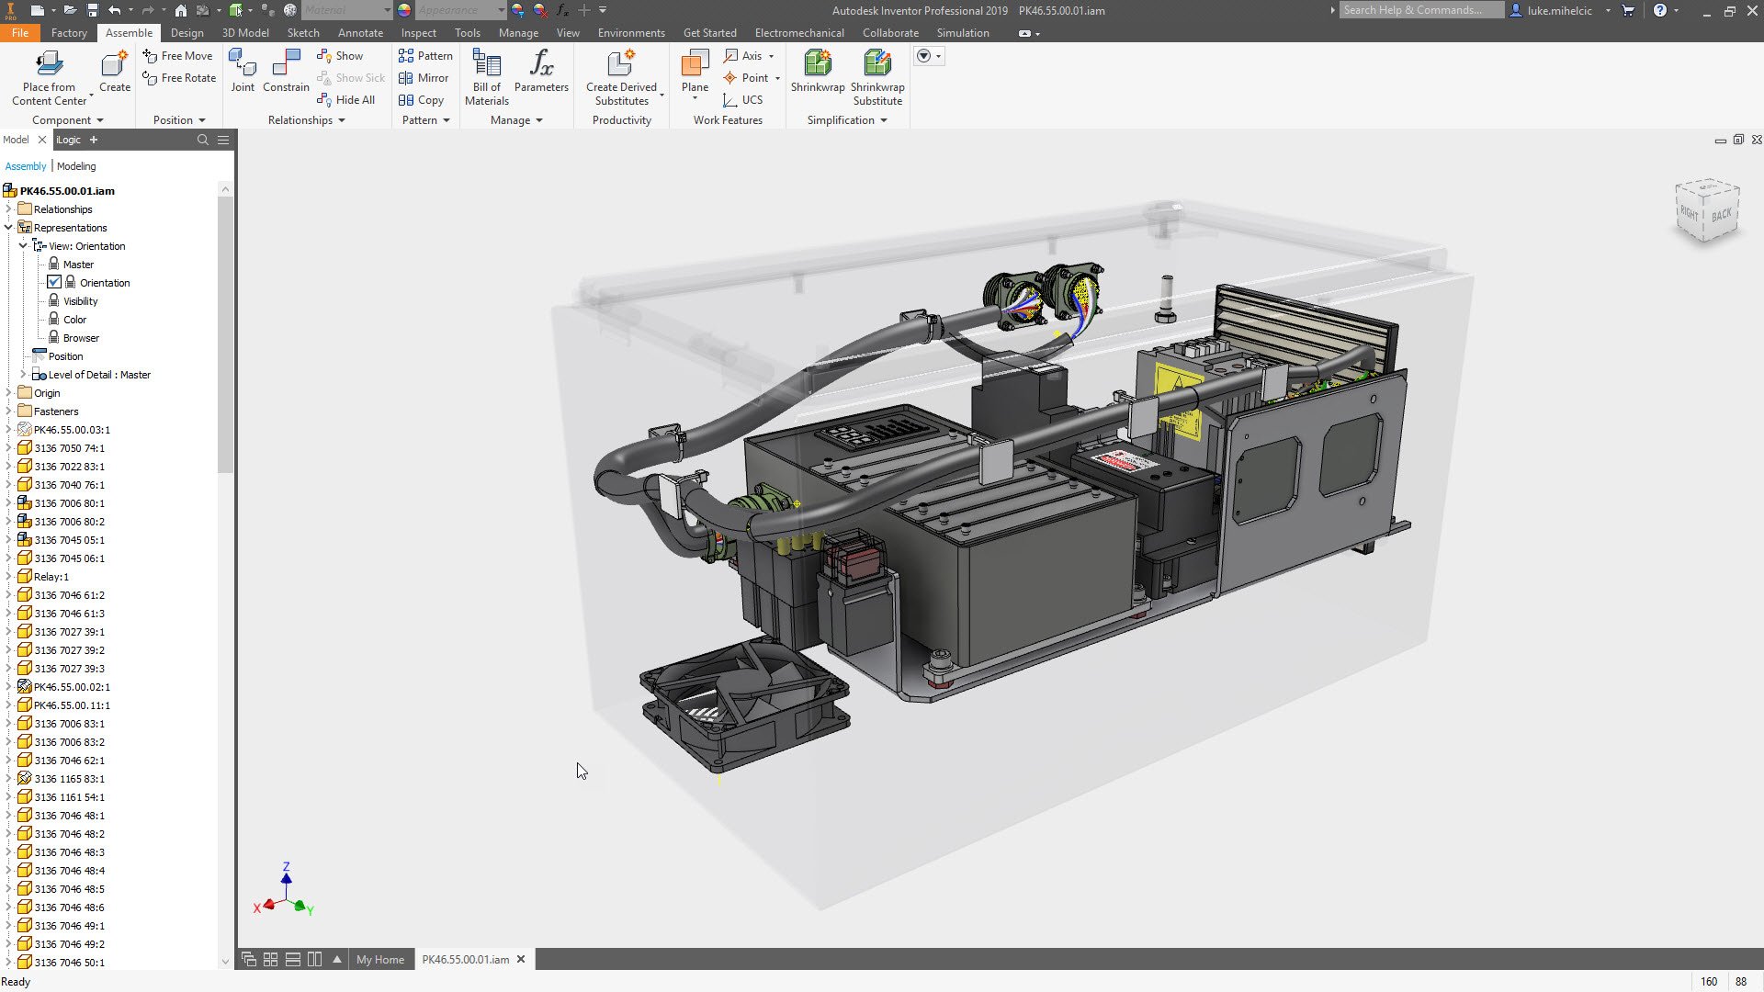Select the Constrain tool
This screenshot has height=992, width=1764.
click(x=285, y=72)
